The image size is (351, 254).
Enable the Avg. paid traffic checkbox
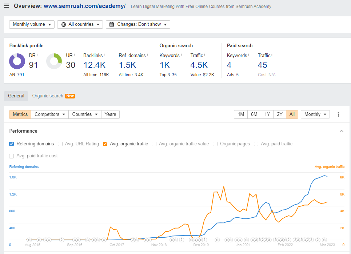point(256,144)
